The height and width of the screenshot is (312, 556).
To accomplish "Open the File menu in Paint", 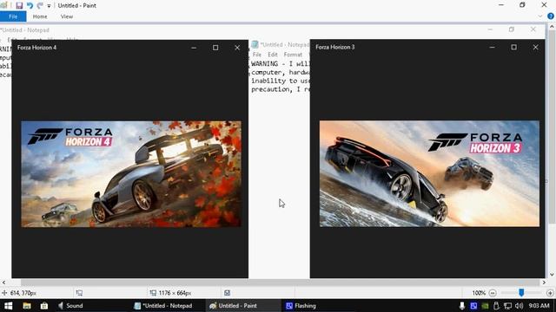I will coord(13,16).
